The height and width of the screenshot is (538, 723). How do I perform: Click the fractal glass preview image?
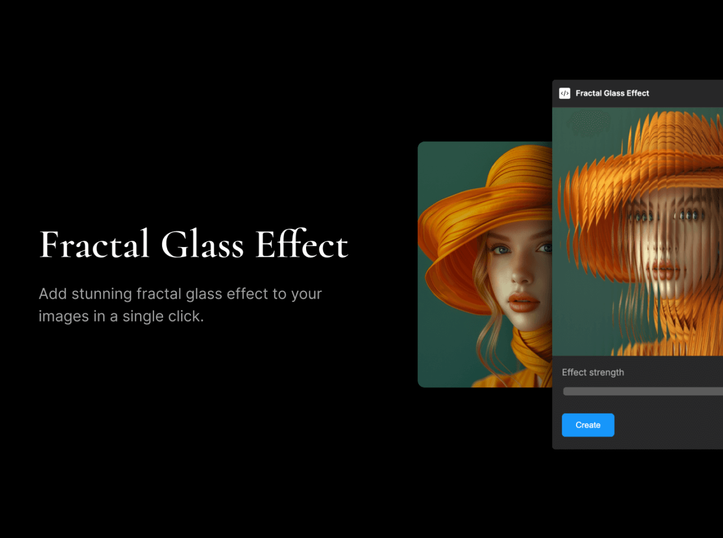coord(637,231)
